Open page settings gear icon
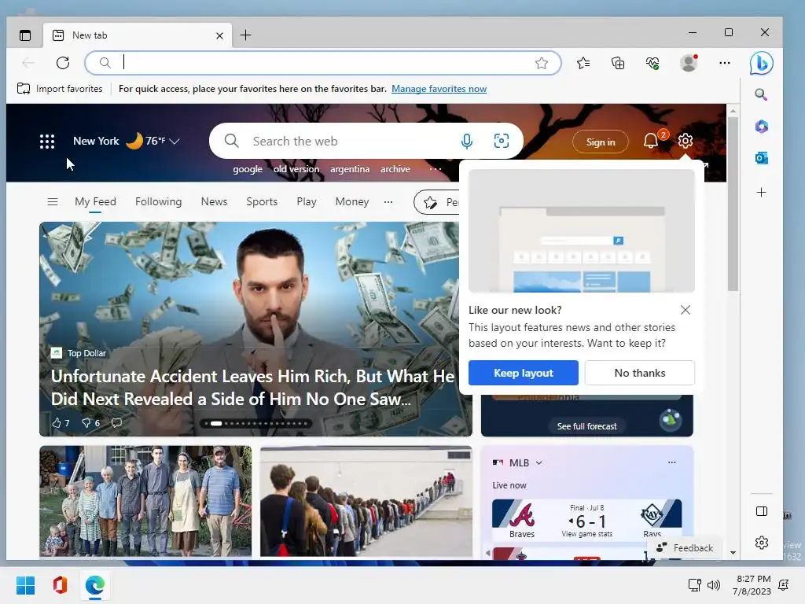Viewport: 805px width, 604px height. [x=686, y=141]
